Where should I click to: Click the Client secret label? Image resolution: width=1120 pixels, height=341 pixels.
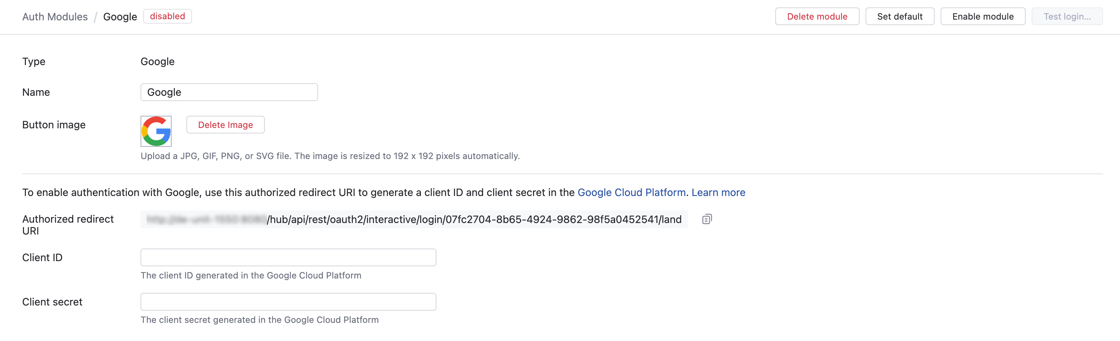52,302
